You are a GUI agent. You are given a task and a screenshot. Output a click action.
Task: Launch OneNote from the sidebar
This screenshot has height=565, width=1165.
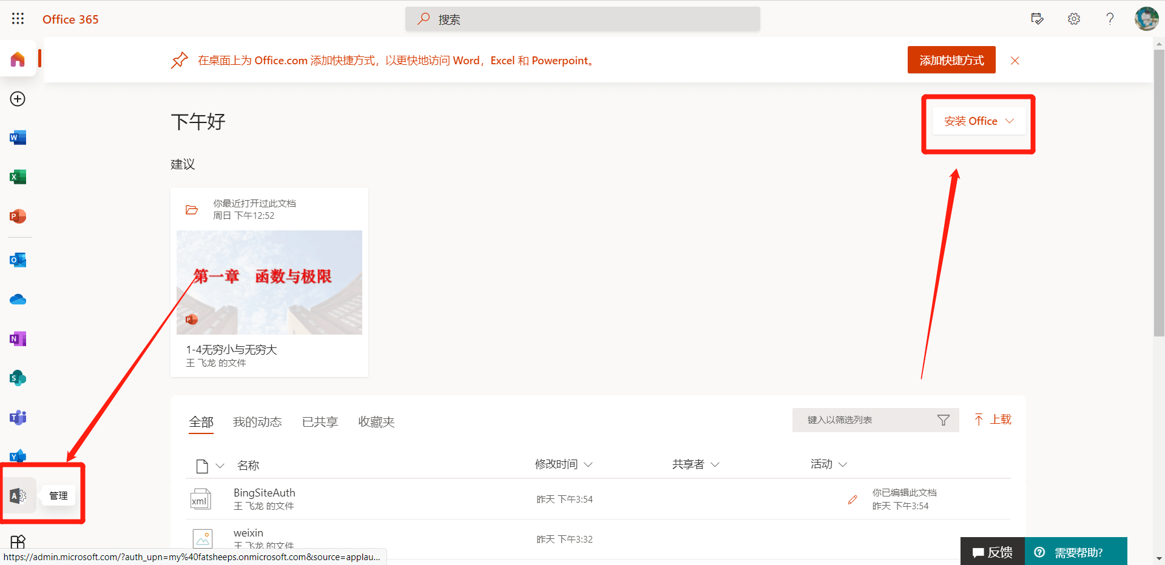pyautogui.click(x=18, y=339)
